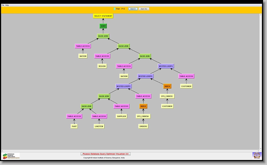Select the TABLE ACCESS node above REGION
The image size is (267, 165).
pyautogui.click(x=102, y=56)
